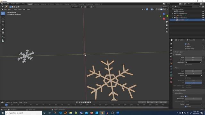Open the Render menu
Screen dimensions: 205x115
point(13,4)
